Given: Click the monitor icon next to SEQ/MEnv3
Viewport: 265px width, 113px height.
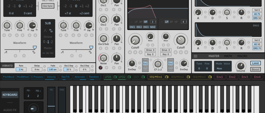Looking at the screenshot, I should pyautogui.click(x=210, y=77).
